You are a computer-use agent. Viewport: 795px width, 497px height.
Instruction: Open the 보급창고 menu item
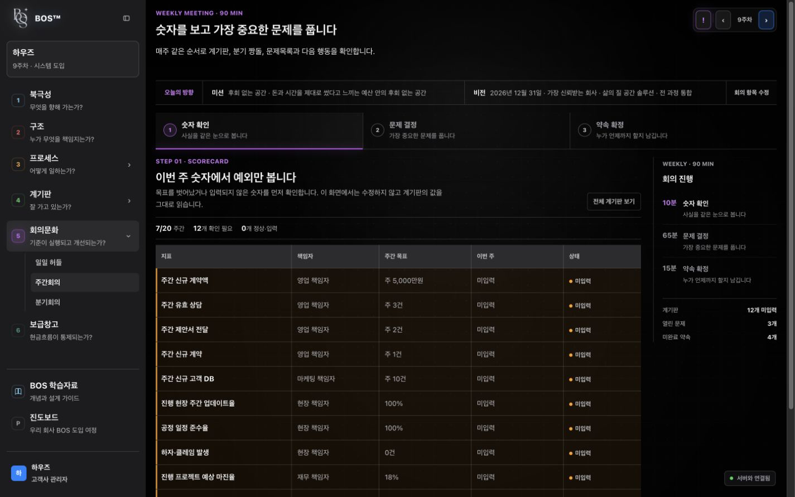73,330
